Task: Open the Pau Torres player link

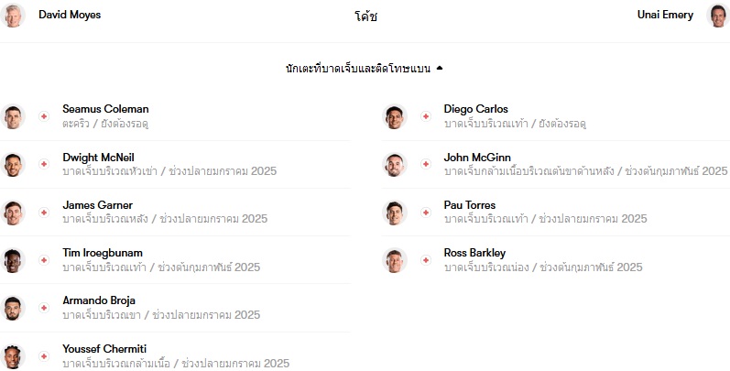Action: click(469, 205)
